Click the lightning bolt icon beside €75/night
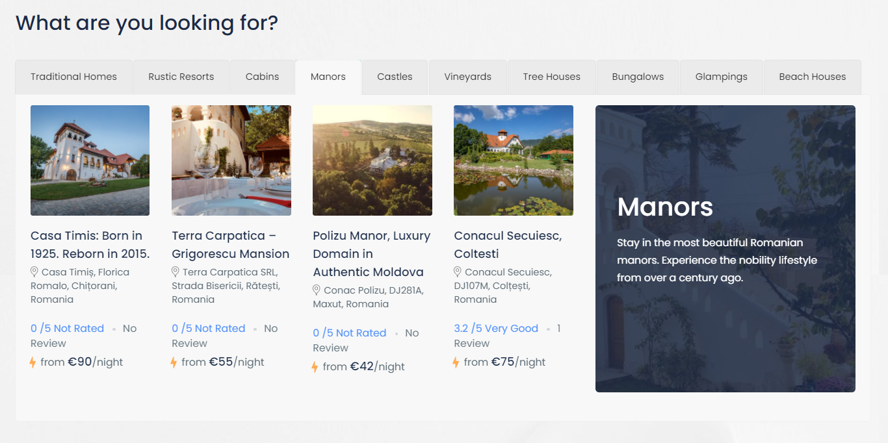 (456, 362)
